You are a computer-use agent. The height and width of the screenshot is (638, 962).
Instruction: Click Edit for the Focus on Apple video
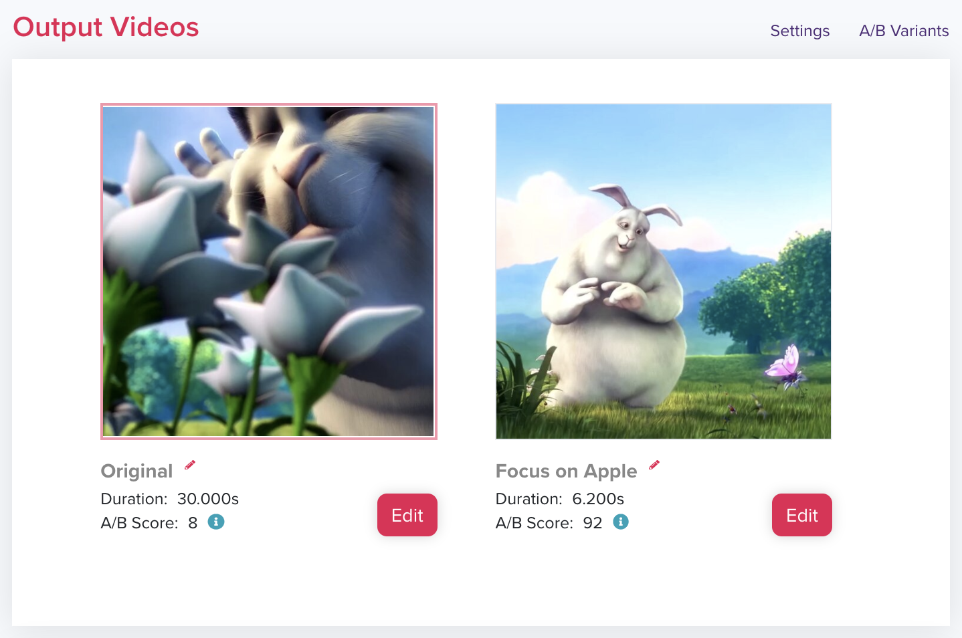802,515
